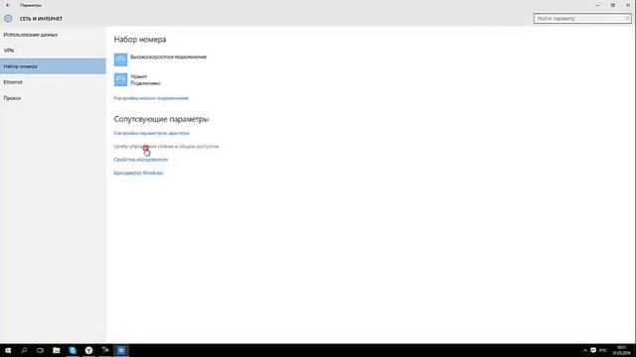Click the active Settings app taskbar icon
This screenshot has width=636, height=357.
click(121, 350)
